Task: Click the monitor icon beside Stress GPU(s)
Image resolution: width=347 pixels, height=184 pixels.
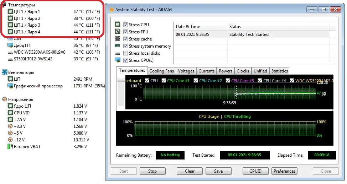Action: pos(118,60)
